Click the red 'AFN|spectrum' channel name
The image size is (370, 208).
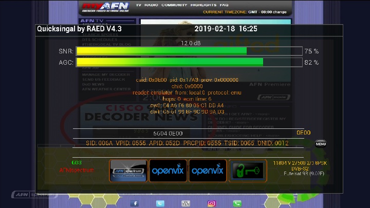(x=77, y=170)
